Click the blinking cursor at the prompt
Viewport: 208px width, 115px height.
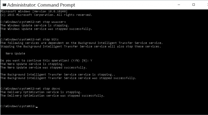point(37,107)
